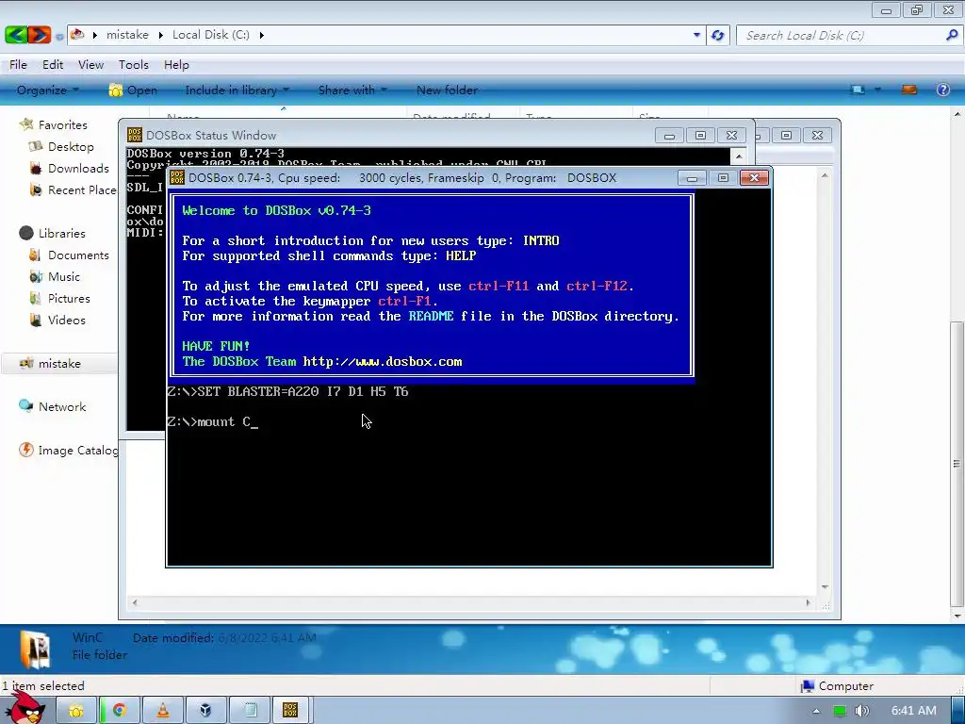Open Desktop in the navigation pane
965x724 pixels.
click(61, 146)
